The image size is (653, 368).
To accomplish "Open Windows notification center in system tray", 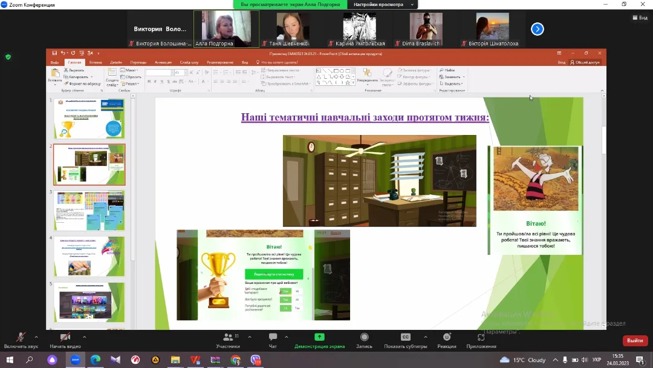I will click(x=640, y=360).
